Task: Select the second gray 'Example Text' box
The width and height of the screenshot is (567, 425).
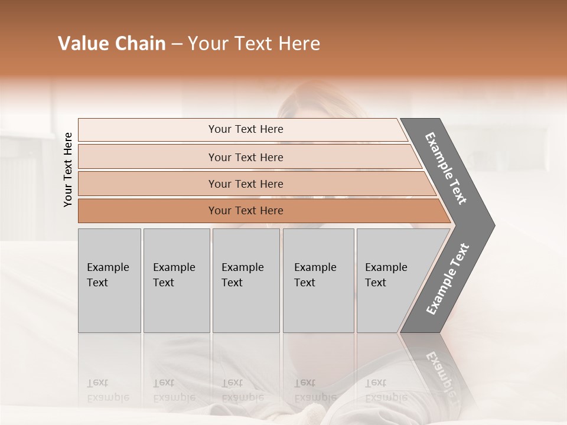Action: [x=177, y=280]
